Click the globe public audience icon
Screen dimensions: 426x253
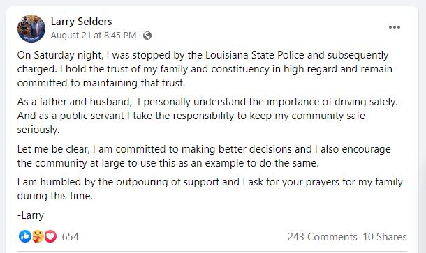[147, 36]
